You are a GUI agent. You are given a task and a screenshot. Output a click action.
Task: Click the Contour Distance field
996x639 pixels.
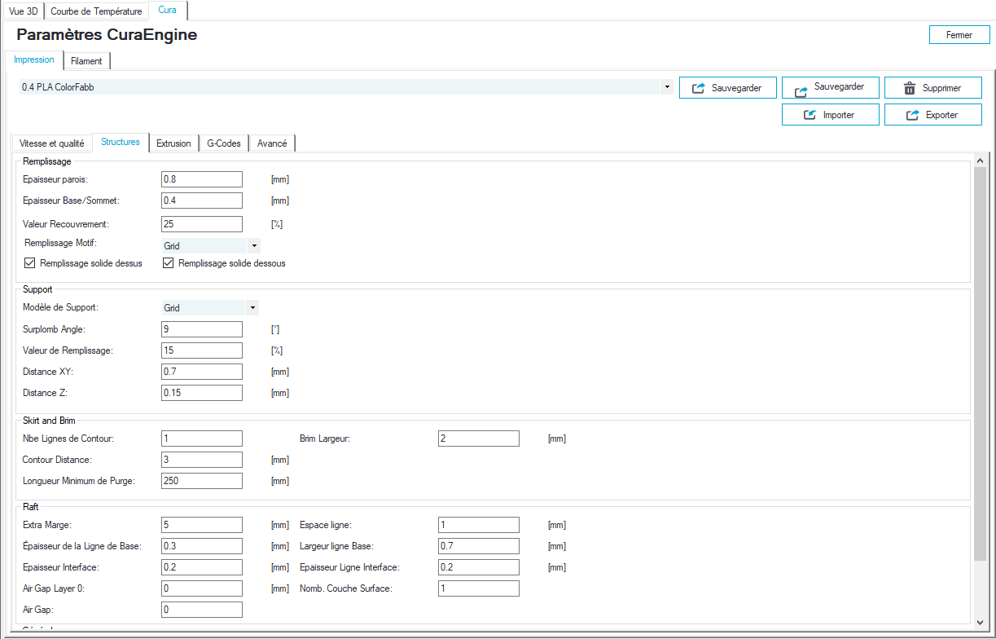click(202, 460)
